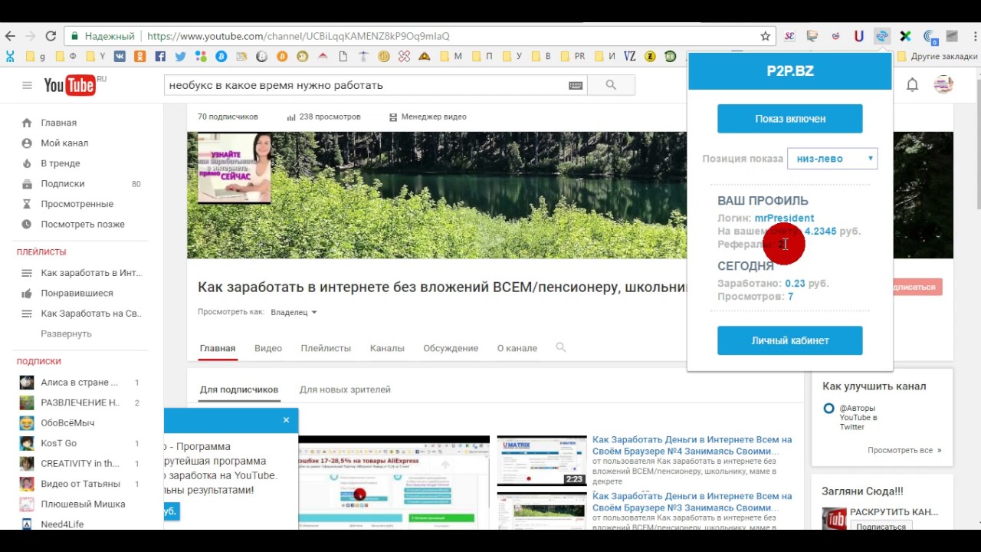The width and height of the screenshot is (981, 552).
Task: Click the blue U extension icon
Action: click(859, 36)
